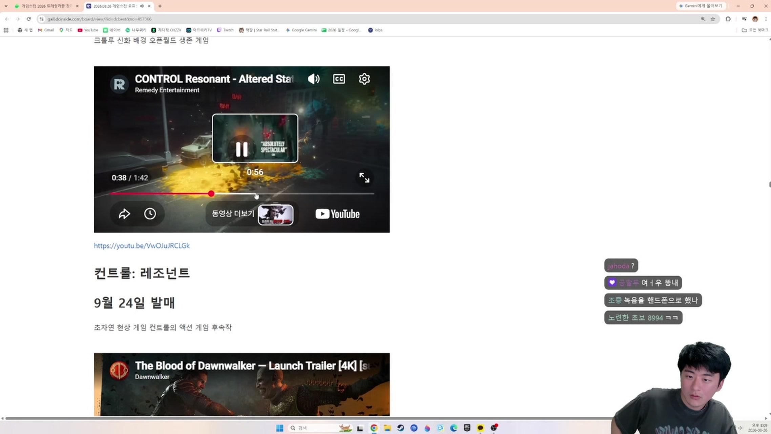Expand the tab search dropdown
This screenshot has width=771, height=434.
tap(6, 6)
